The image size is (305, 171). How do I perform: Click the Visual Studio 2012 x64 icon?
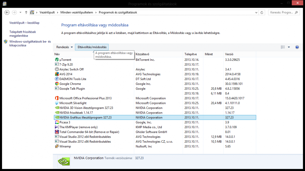coord(57,137)
